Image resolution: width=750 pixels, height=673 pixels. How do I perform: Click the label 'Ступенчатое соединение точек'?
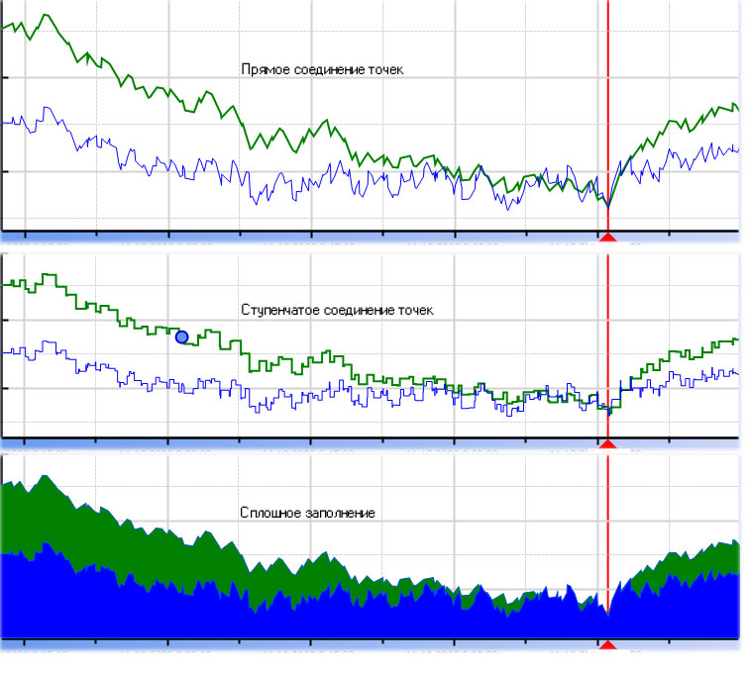point(337,310)
